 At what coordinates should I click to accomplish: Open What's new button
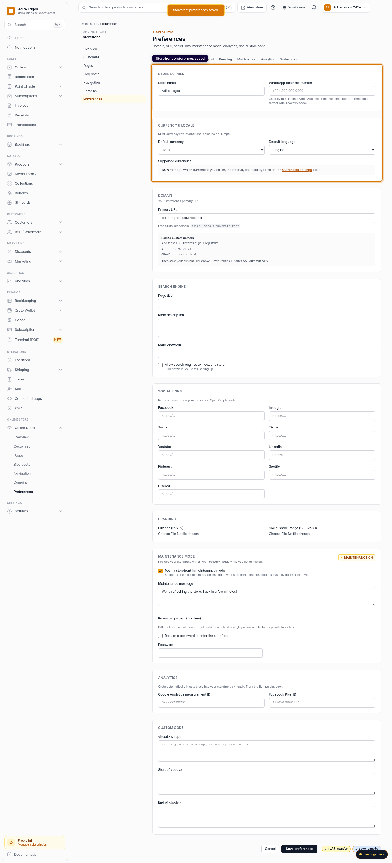294,7
